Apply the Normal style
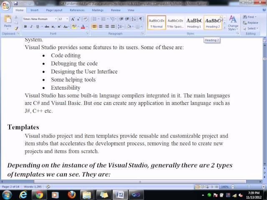Screen dimensions: 267x200 coord(156,23)
